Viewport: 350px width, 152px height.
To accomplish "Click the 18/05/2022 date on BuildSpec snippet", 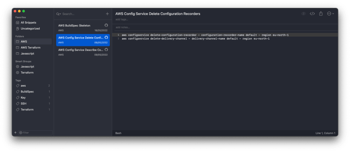I will point(101,30).
